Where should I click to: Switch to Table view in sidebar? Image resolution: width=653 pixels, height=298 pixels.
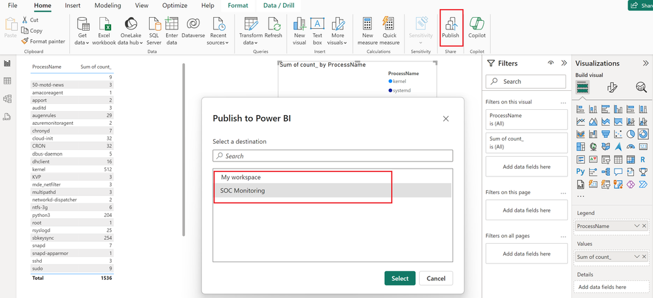(x=7, y=81)
